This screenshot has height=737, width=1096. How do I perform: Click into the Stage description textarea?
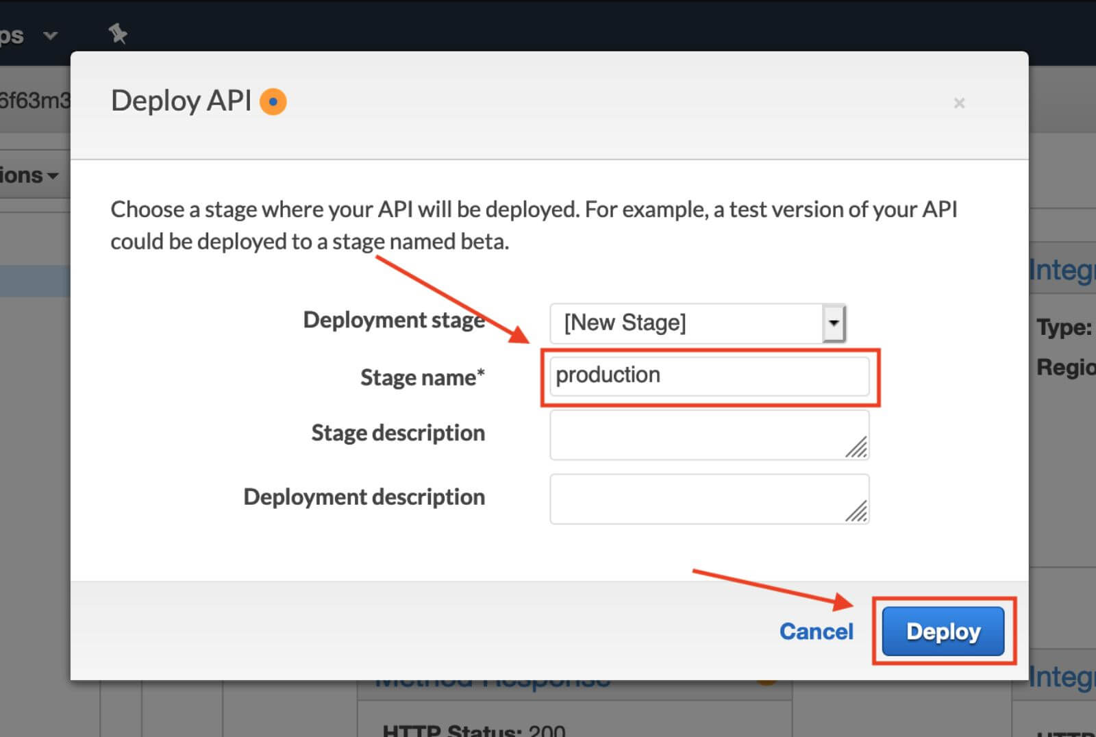[x=709, y=435]
